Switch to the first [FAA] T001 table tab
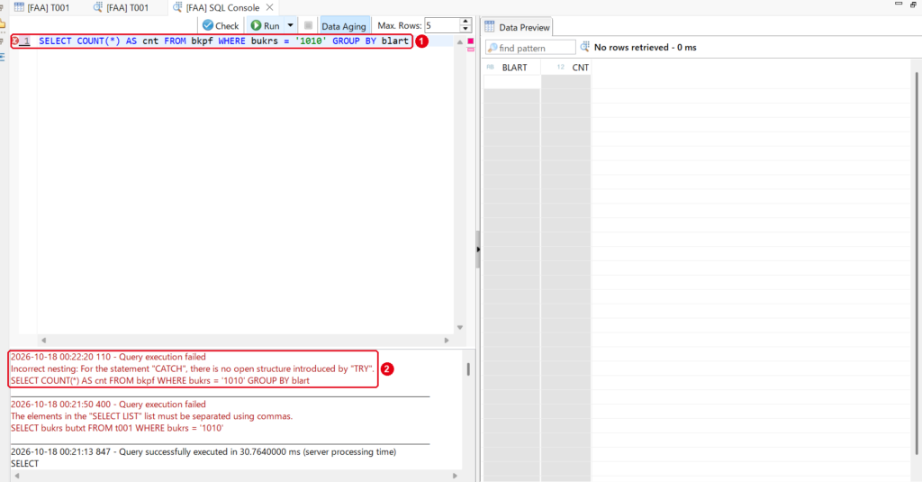922x482 pixels. (41, 7)
